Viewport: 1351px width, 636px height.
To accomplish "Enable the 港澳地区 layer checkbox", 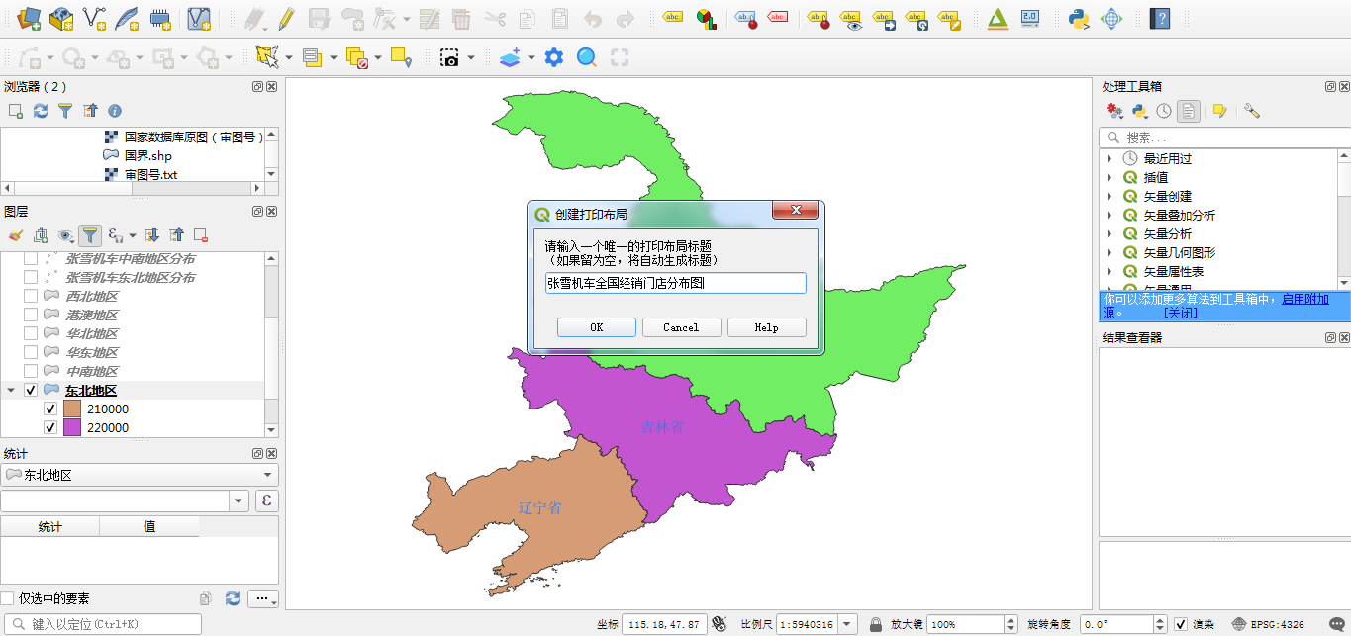I will 31,315.
